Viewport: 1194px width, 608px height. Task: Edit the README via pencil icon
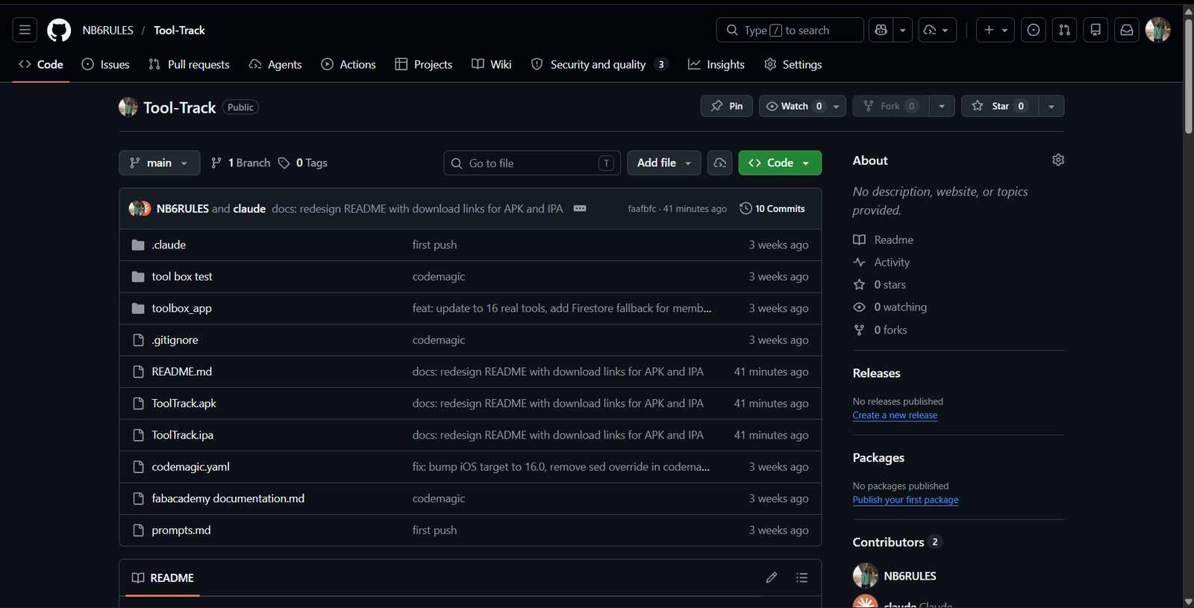tap(772, 578)
